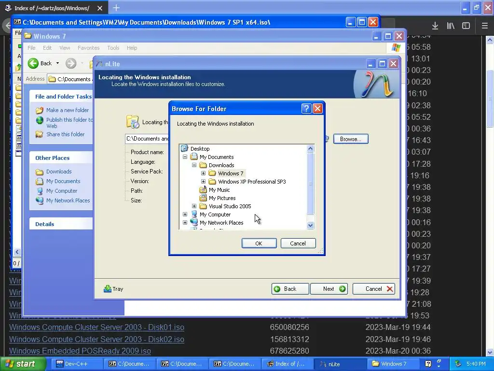494x371 pixels.
Task: Click the help question mark in Browse For Folder
Action: point(306,109)
